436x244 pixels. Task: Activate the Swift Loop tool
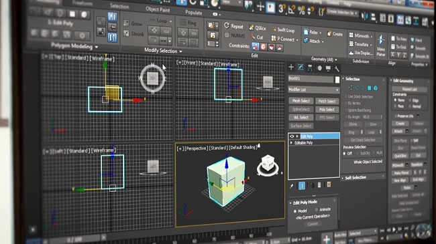click(283, 30)
